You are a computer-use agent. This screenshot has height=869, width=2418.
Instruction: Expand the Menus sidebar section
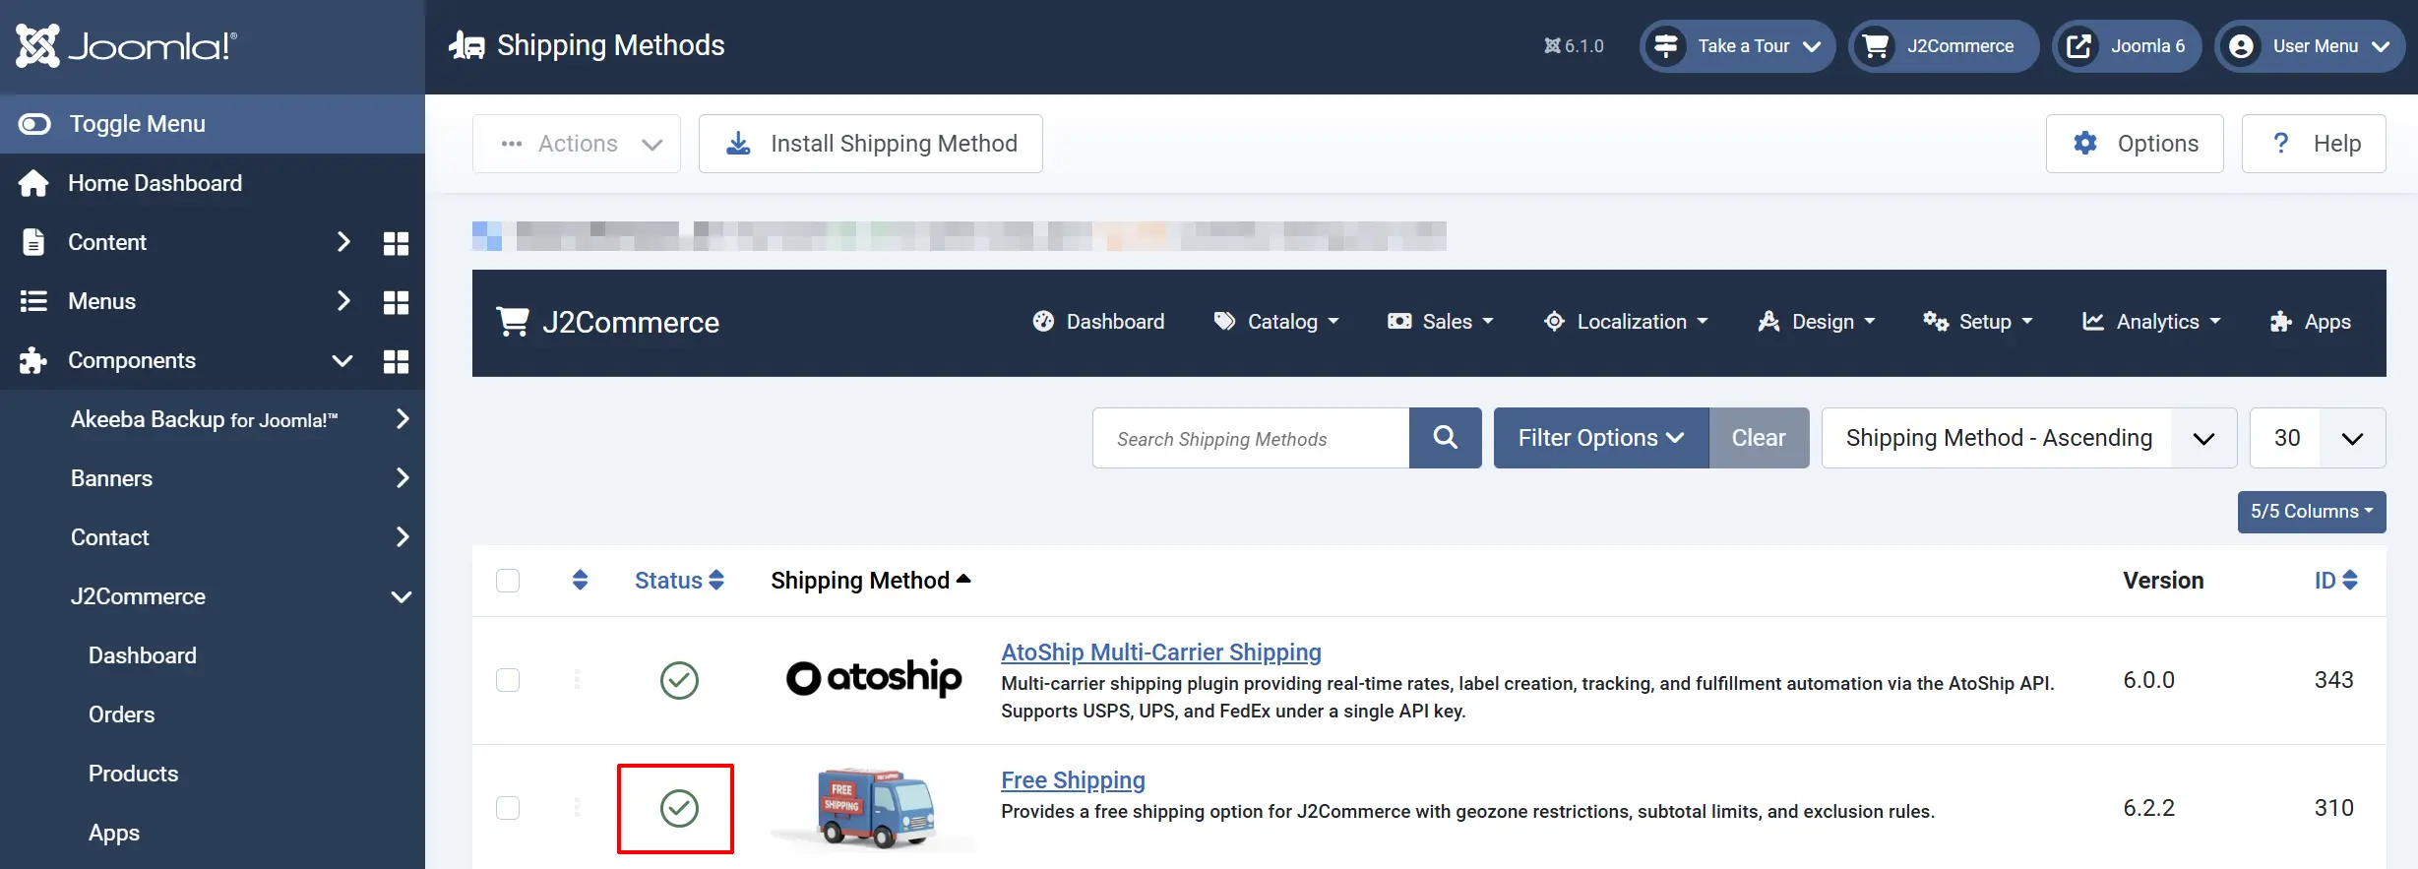[x=343, y=301]
